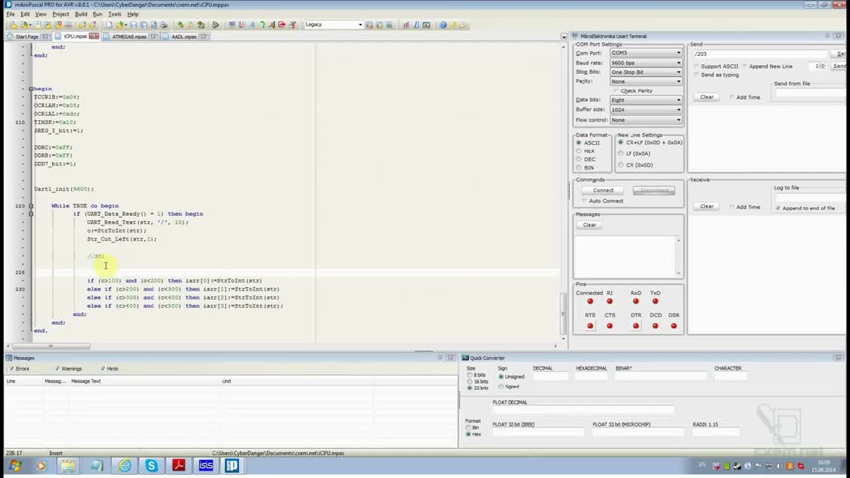Click Clear in the Receive section
Screen dimensions: 850x478
707,206
